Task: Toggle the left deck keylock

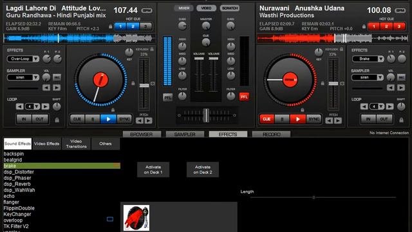Action: click(x=152, y=49)
